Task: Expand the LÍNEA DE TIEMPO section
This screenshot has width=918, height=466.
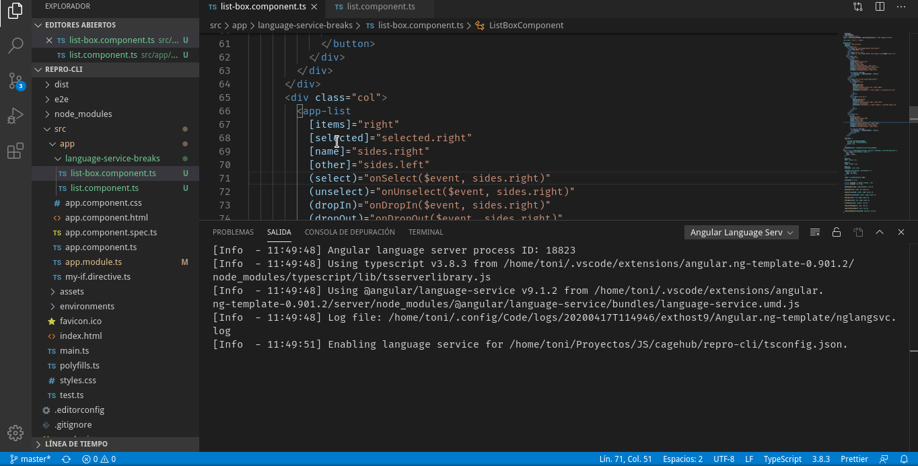Action: [x=115, y=444]
